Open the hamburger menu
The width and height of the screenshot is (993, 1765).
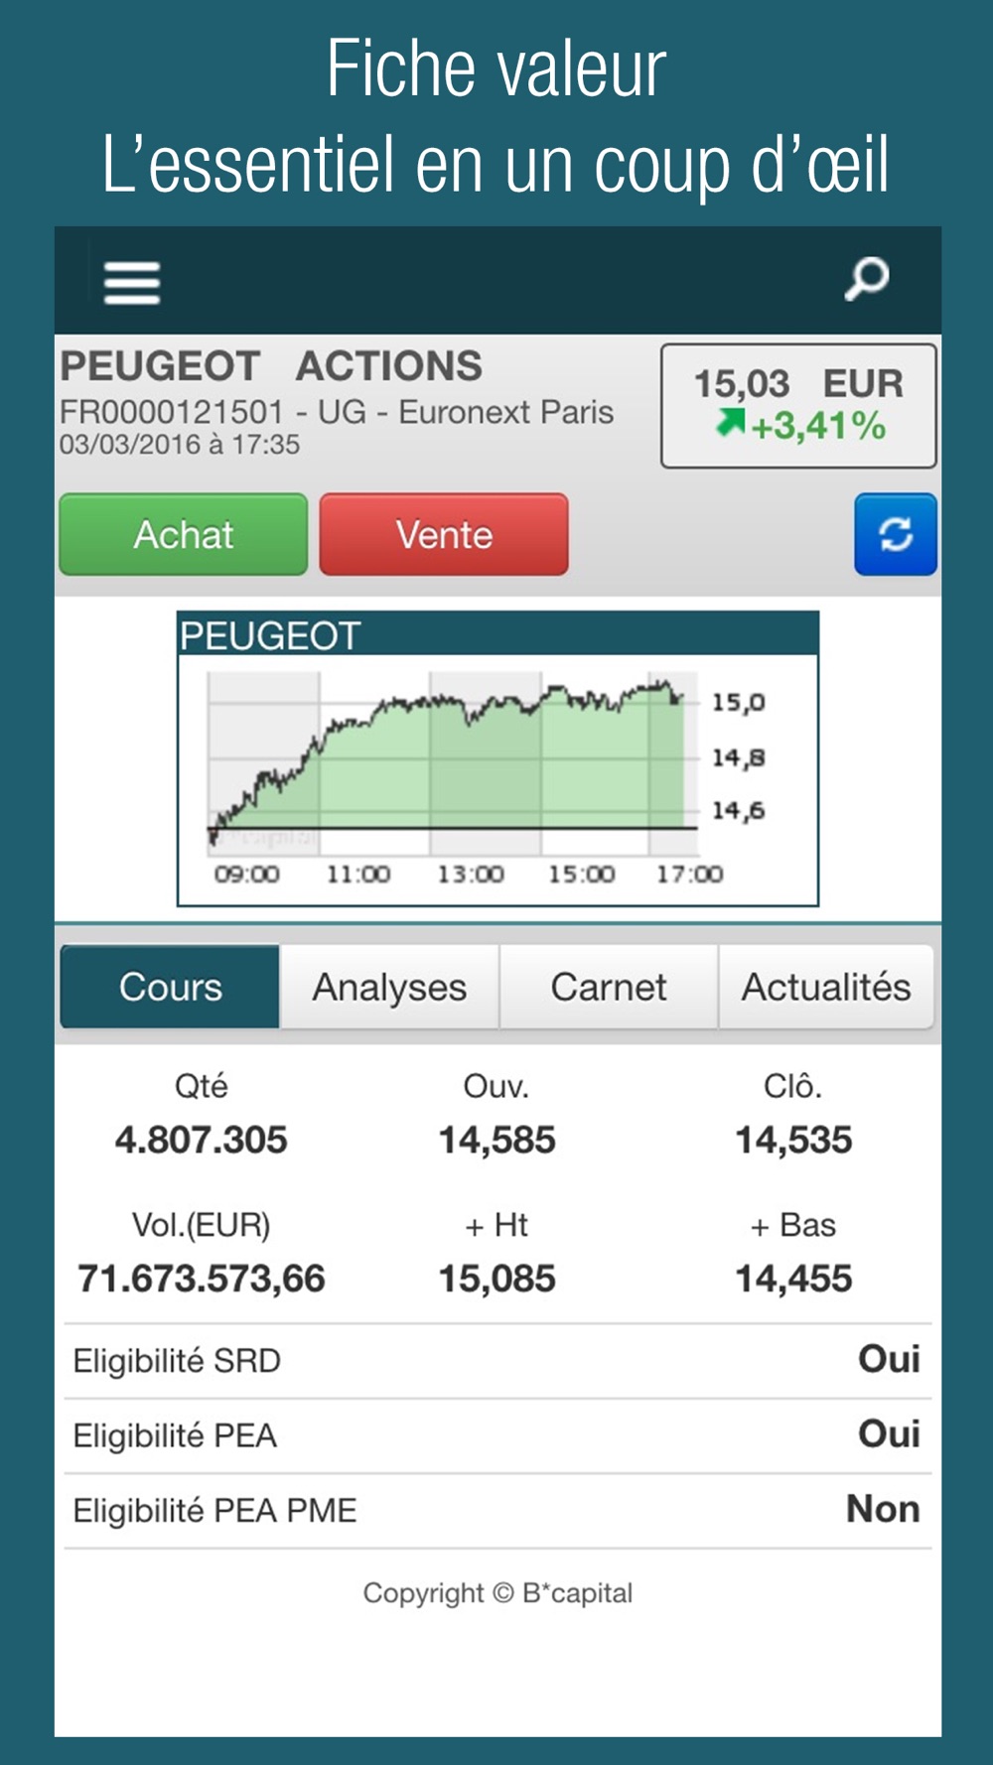click(x=132, y=283)
